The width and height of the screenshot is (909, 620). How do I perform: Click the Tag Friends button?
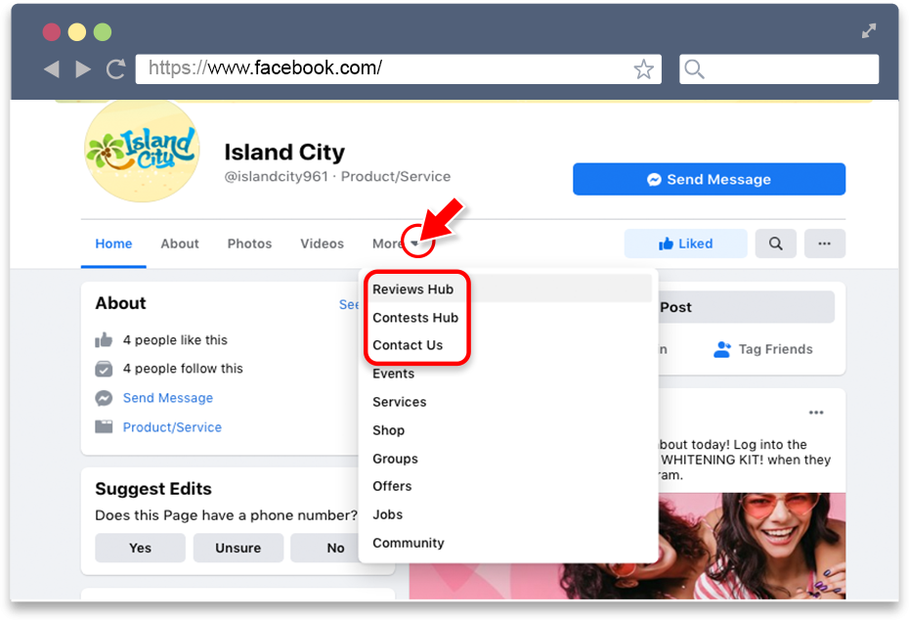click(763, 349)
